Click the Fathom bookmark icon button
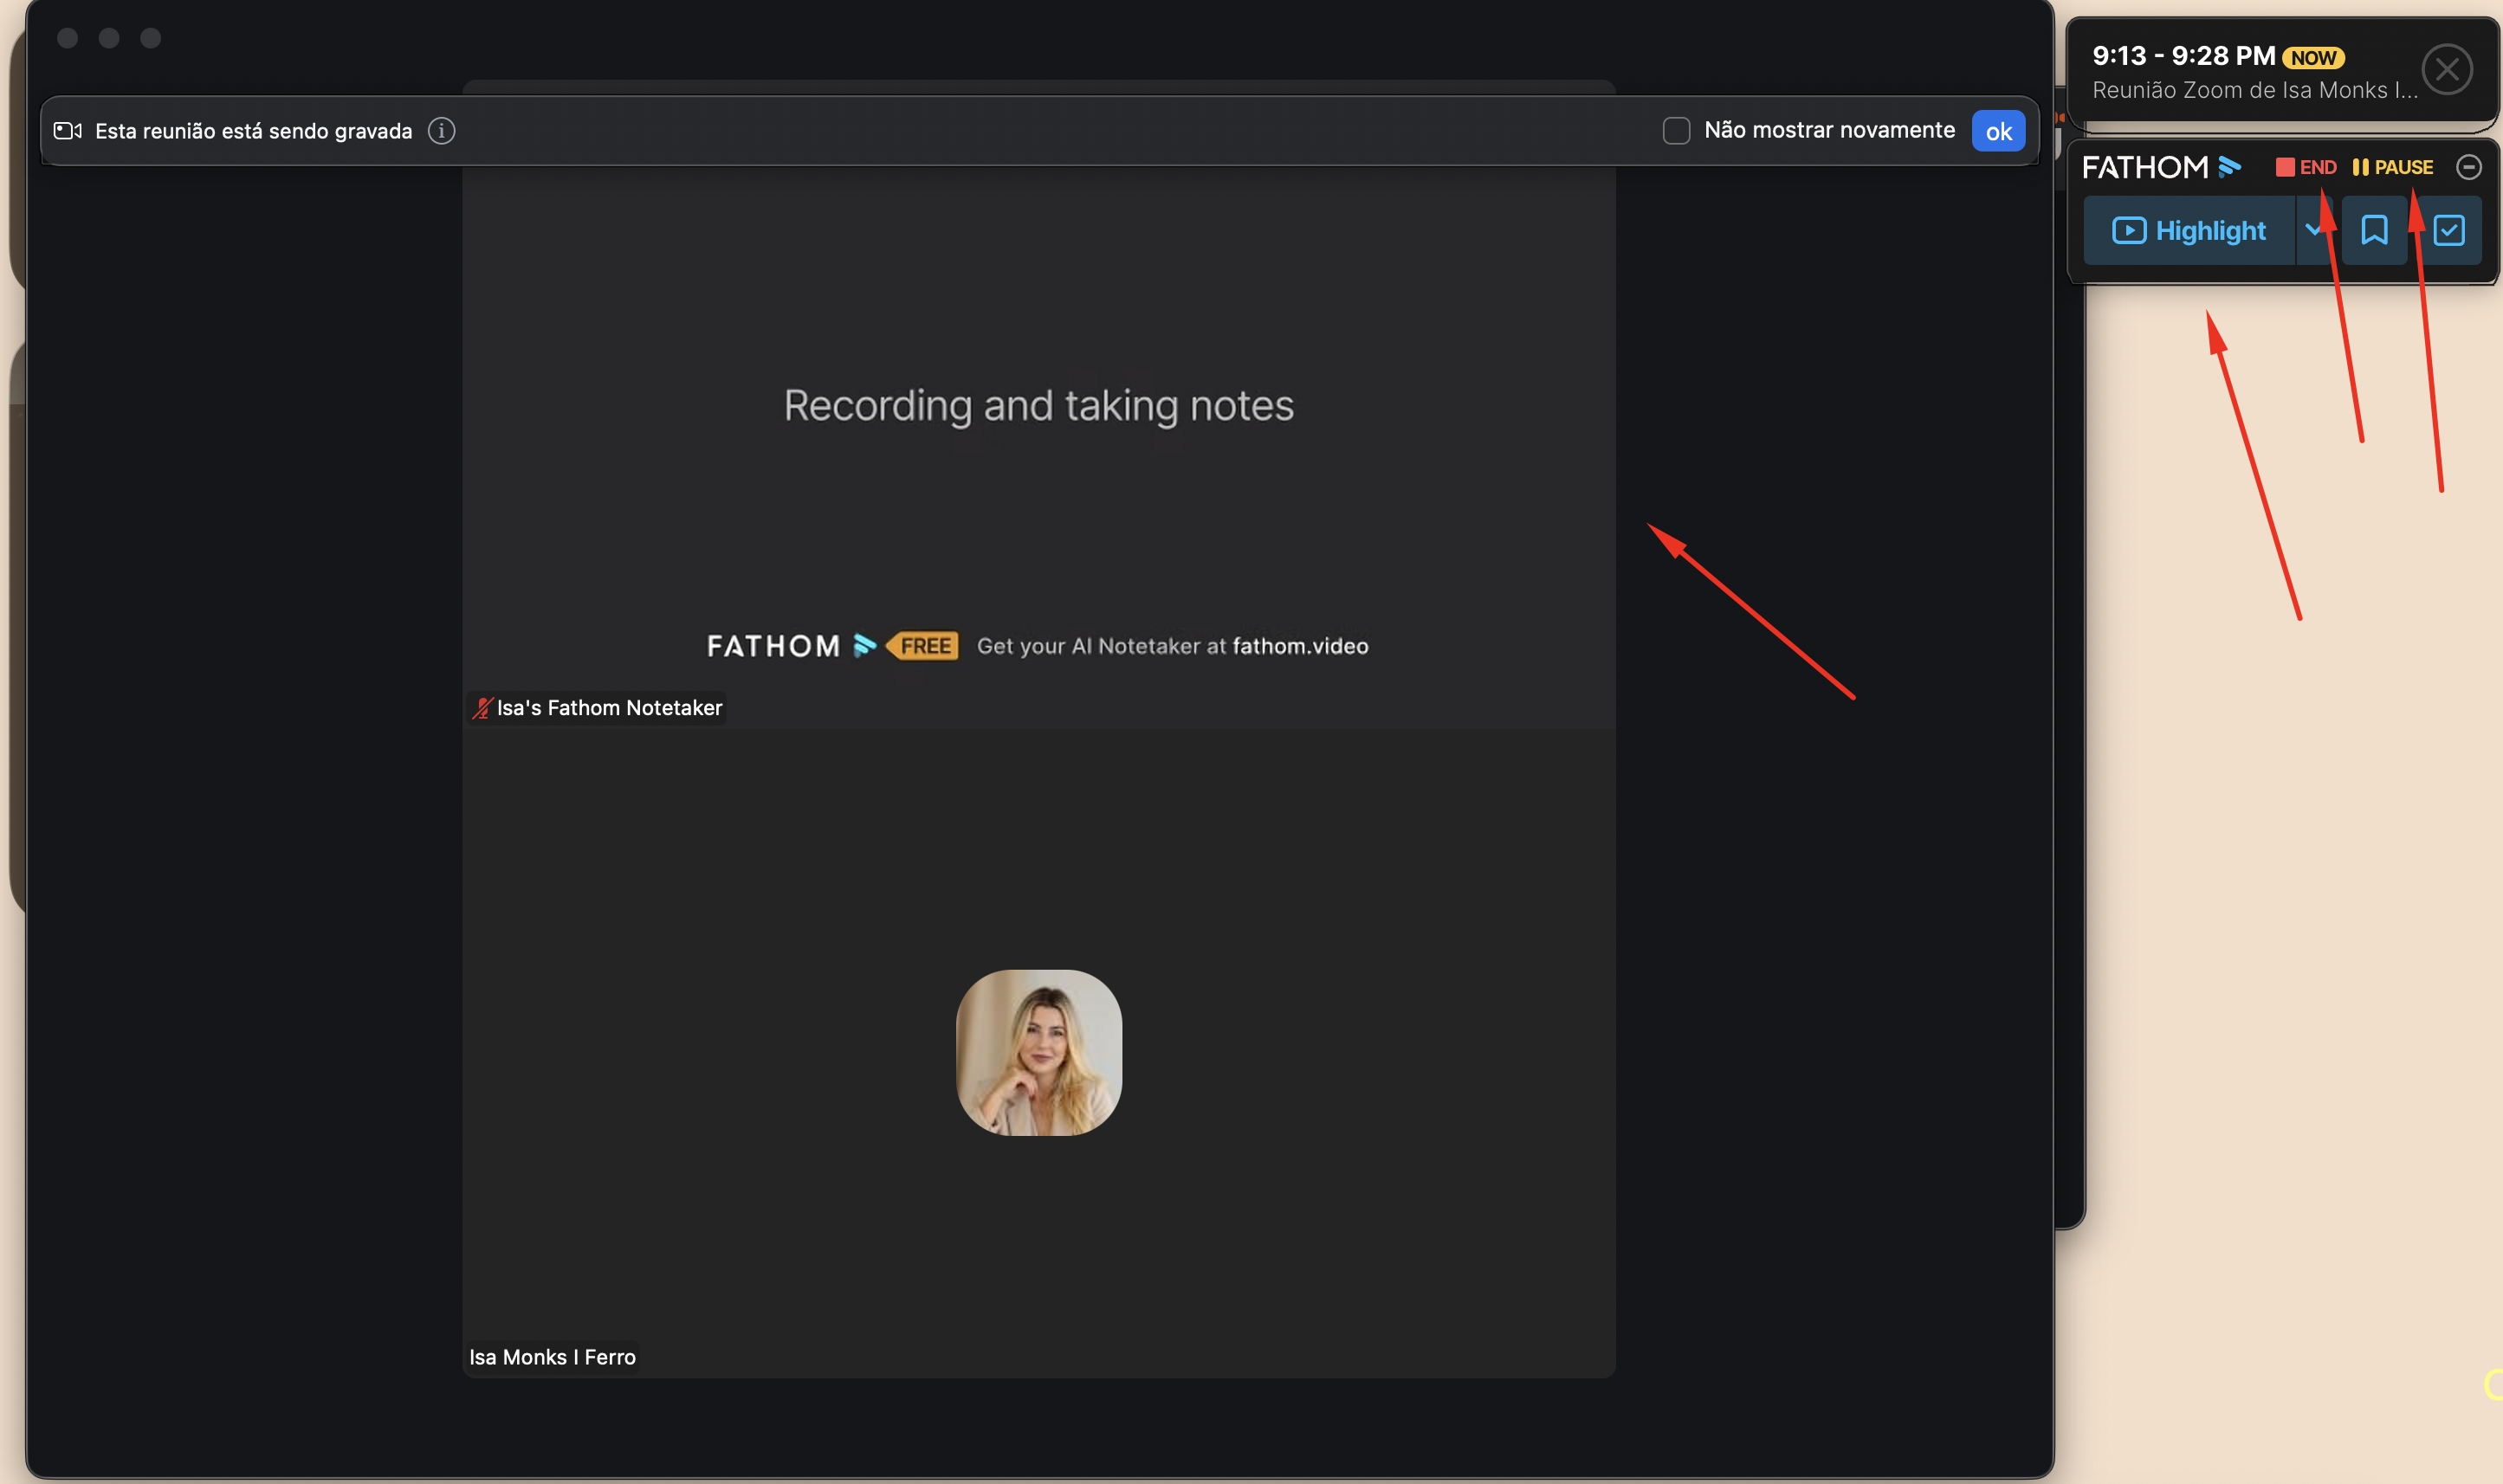This screenshot has width=2503, height=1484. (x=2373, y=231)
